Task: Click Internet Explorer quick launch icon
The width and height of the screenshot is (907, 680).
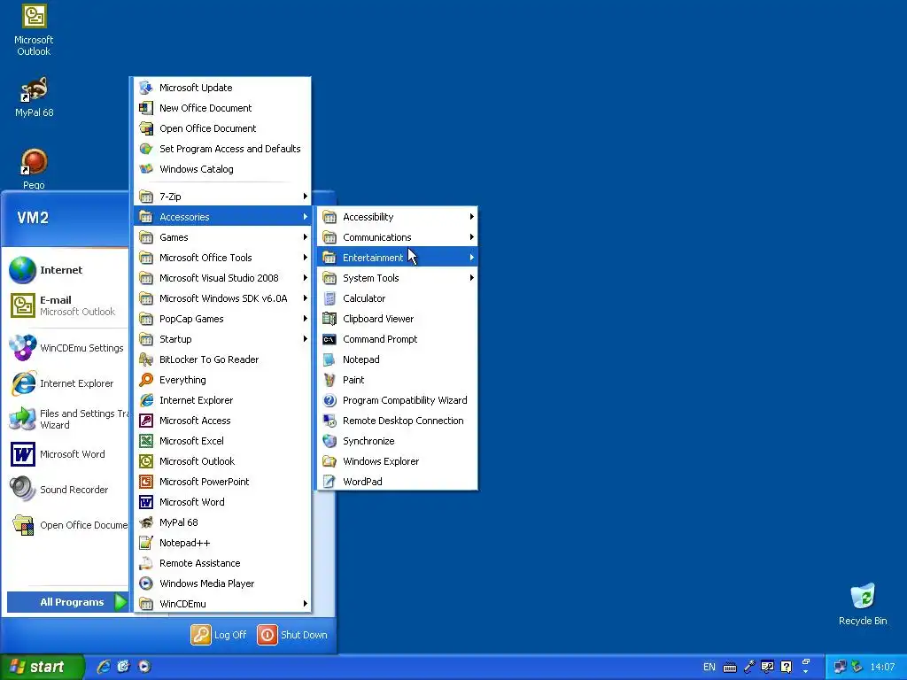Action: click(104, 667)
